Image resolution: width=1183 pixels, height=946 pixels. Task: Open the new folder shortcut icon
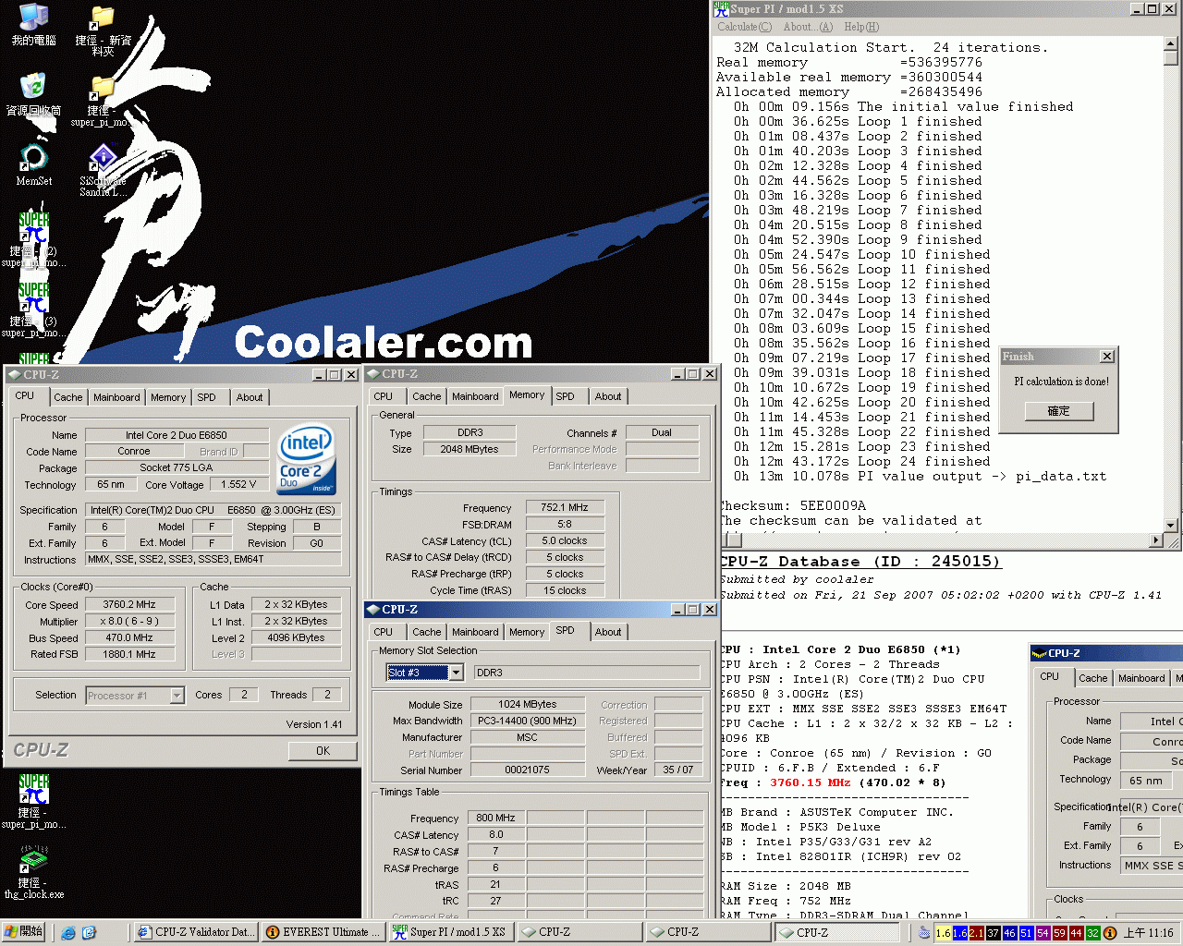103,31
